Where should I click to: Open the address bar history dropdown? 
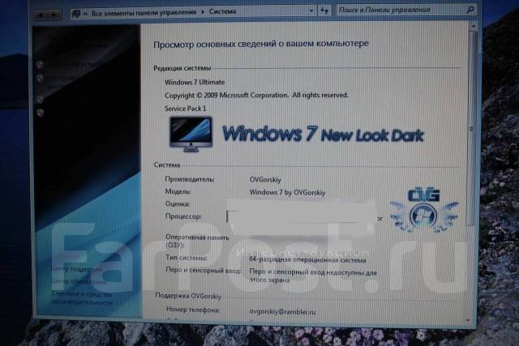311,11
